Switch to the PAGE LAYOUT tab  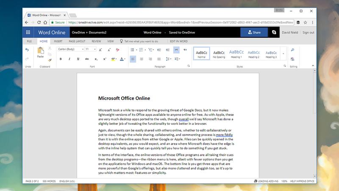(x=77, y=41)
